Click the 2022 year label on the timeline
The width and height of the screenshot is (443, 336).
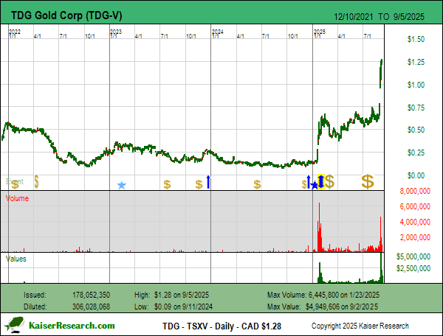(15, 32)
